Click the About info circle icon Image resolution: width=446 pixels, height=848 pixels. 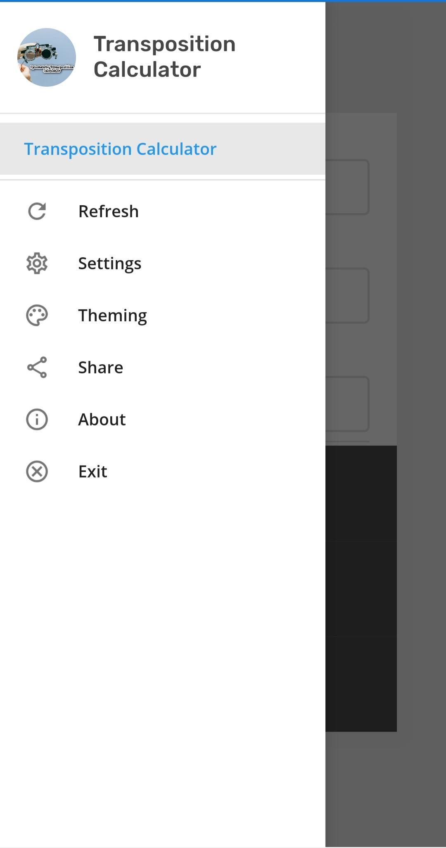(37, 420)
